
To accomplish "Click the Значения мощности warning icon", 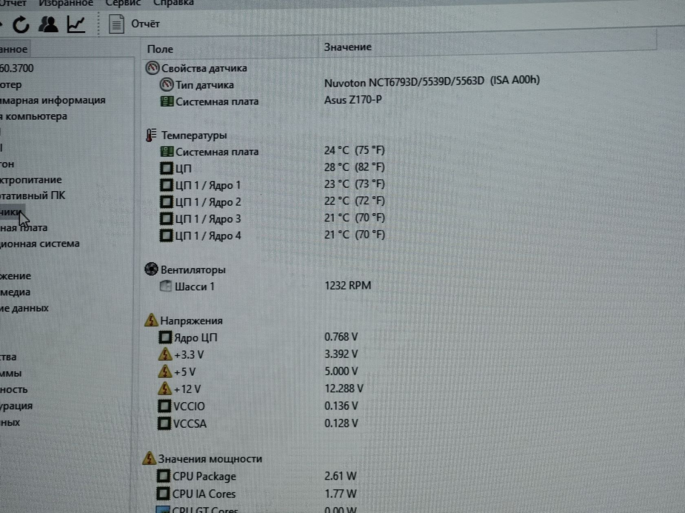I will pyautogui.click(x=149, y=458).
